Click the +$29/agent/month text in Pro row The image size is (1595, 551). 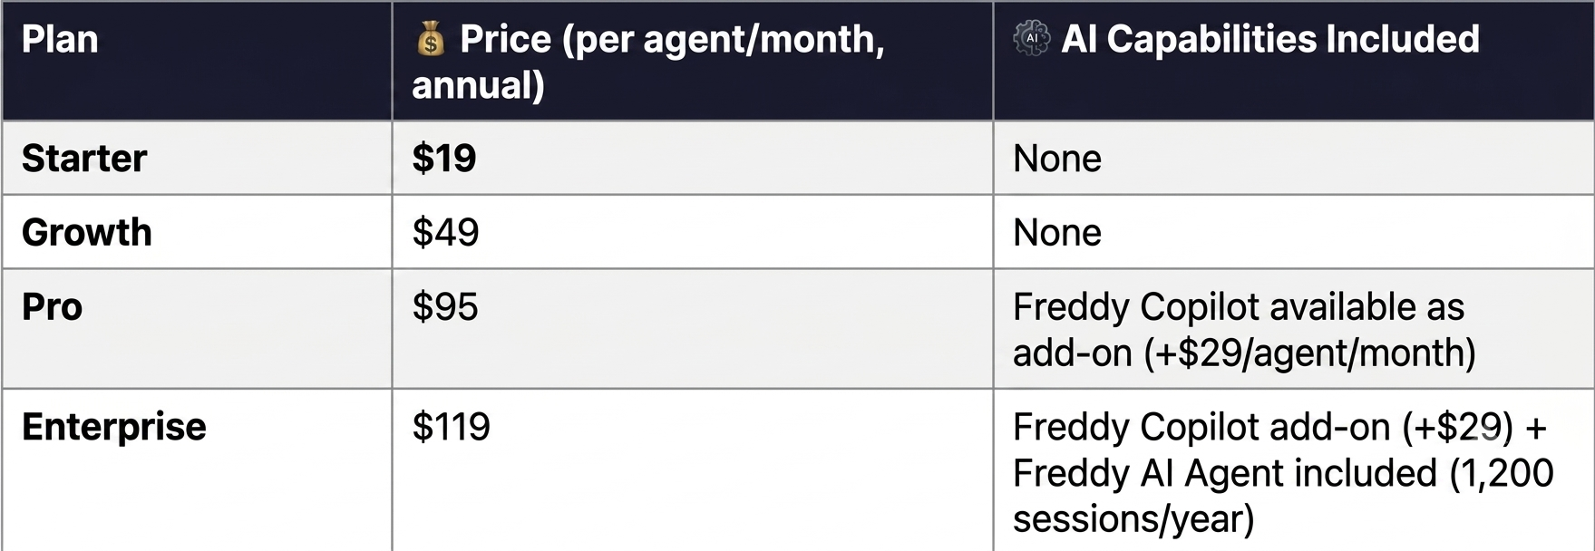click(x=1309, y=353)
